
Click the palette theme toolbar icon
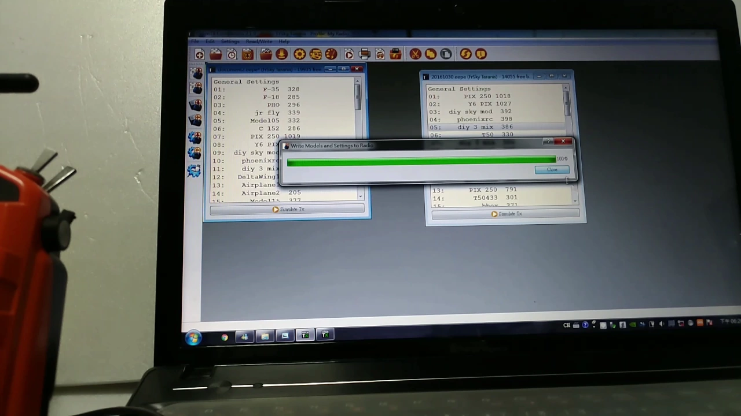coord(331,54)
